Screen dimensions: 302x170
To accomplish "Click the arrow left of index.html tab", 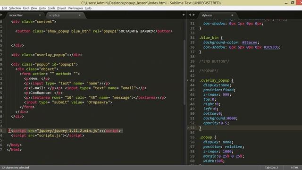I will pos(1,15).
